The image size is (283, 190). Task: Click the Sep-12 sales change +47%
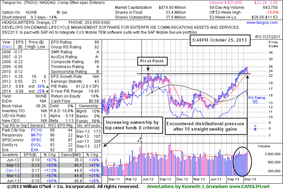pos(94,165)
